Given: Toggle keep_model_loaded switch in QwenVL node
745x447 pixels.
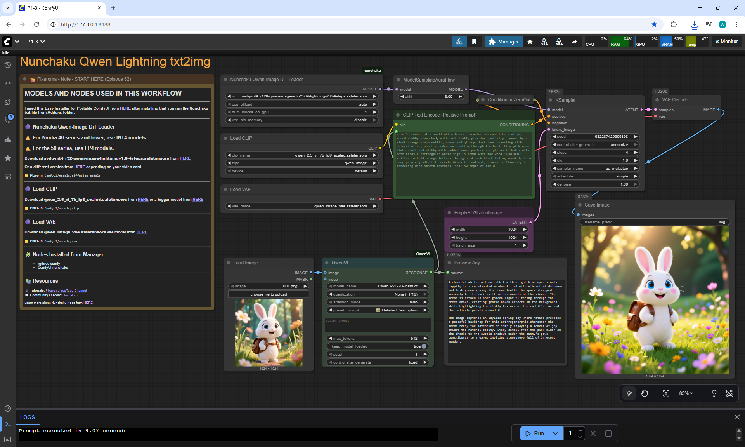Looking at the screenshot, I should click(x=424, y=346).
